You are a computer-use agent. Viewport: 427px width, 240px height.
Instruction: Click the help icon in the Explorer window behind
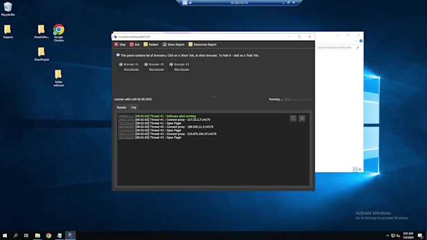[x=361, y=41]
